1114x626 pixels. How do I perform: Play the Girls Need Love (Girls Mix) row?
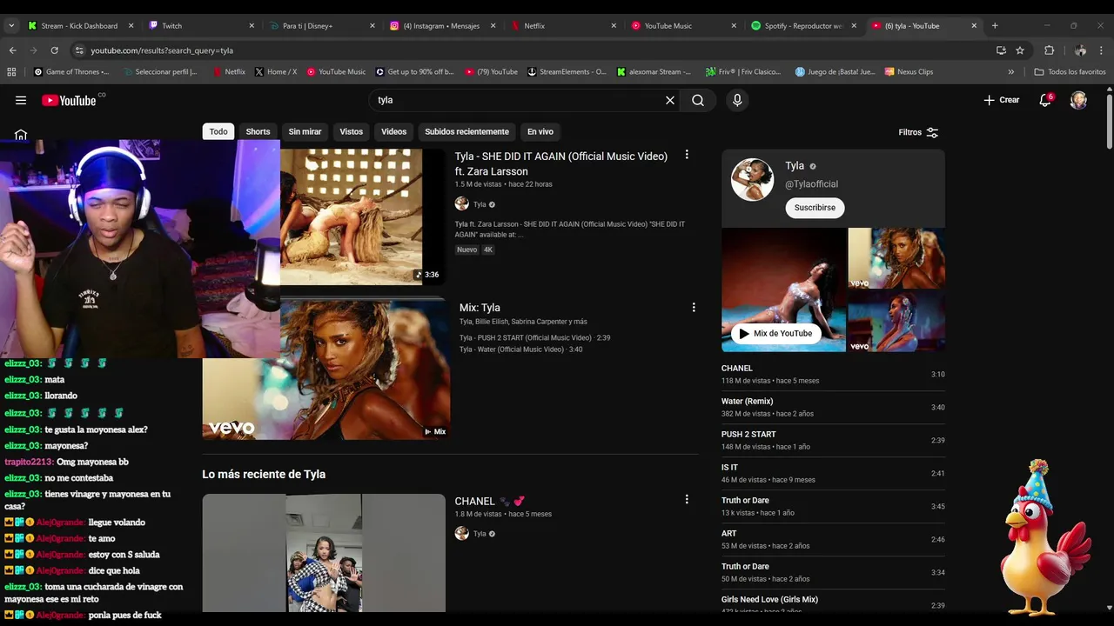pyautogui.click(x=833, y=604)
